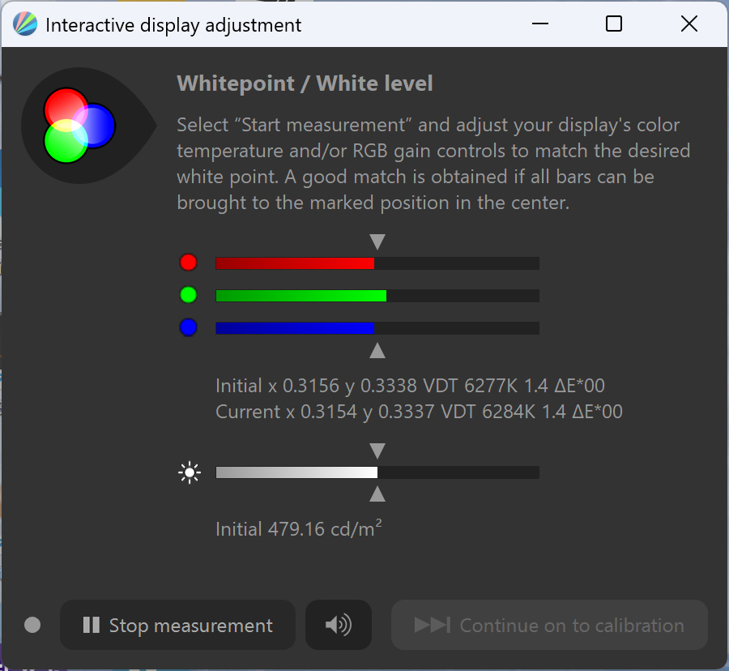Click the top marker triangle above RGB bars
The image size is (729, 671).
[x=377, y=241]
